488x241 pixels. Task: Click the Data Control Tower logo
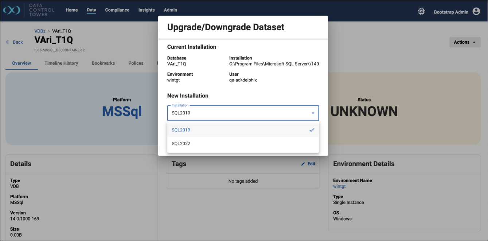(x=12, y=10)
